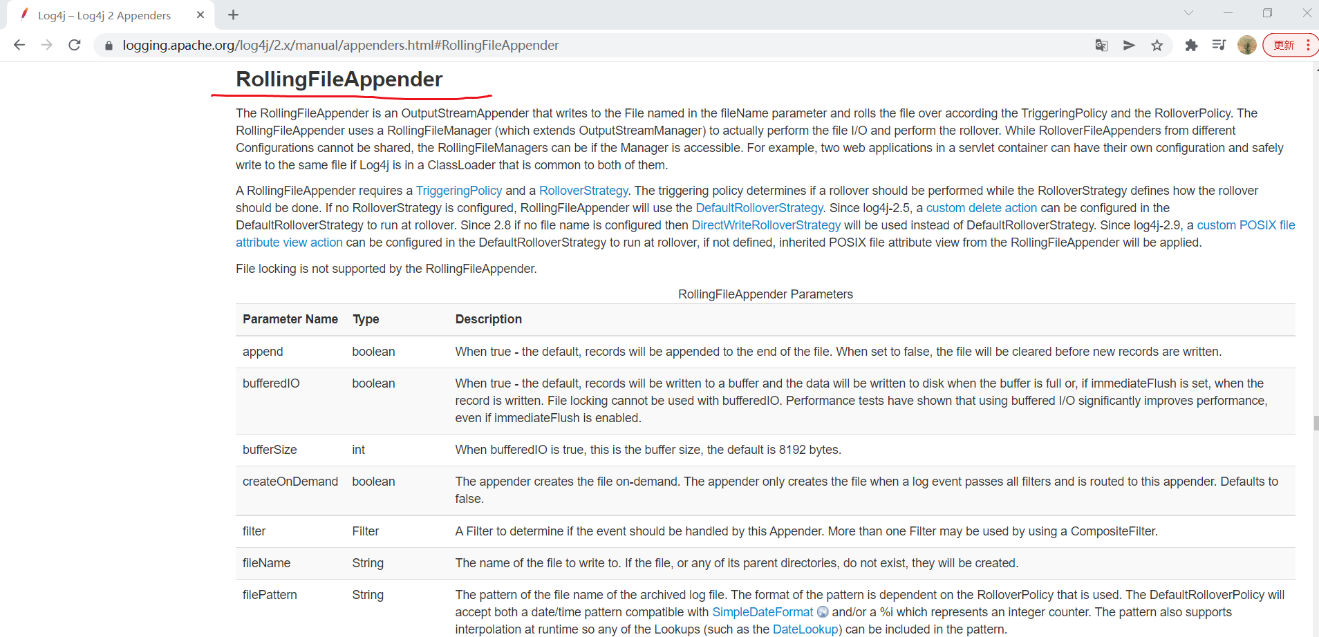This screenshot has height=637, width=1319.
Task: Open the media control playlist icon
Action: coord(1219,46)
